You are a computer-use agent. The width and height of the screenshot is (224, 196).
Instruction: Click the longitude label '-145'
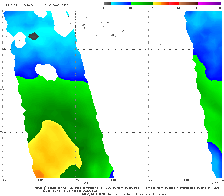(39, 180)
